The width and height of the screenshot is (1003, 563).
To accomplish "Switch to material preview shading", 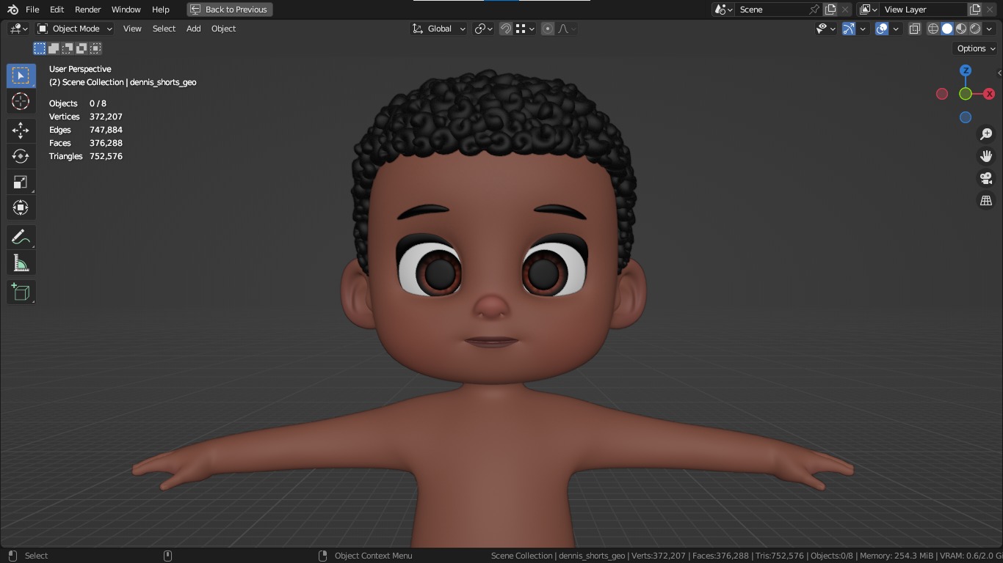I will pos(961,29).
